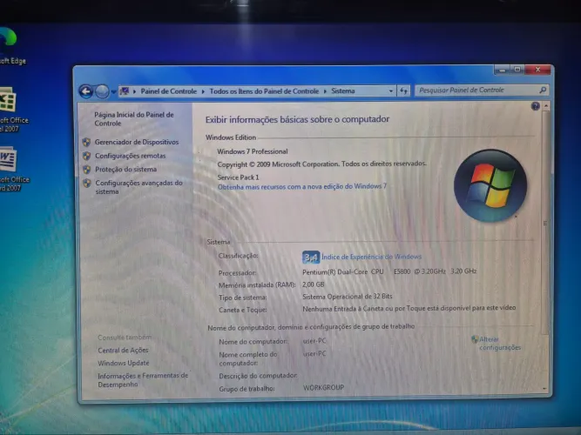Click Alterar configurações link
The width and height of the screenshot is (581, 435).
[500, 343]
